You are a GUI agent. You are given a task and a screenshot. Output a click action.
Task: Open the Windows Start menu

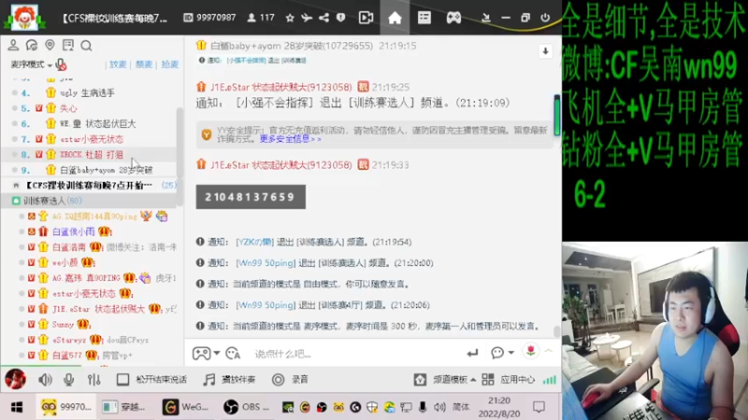pos(17,407)
